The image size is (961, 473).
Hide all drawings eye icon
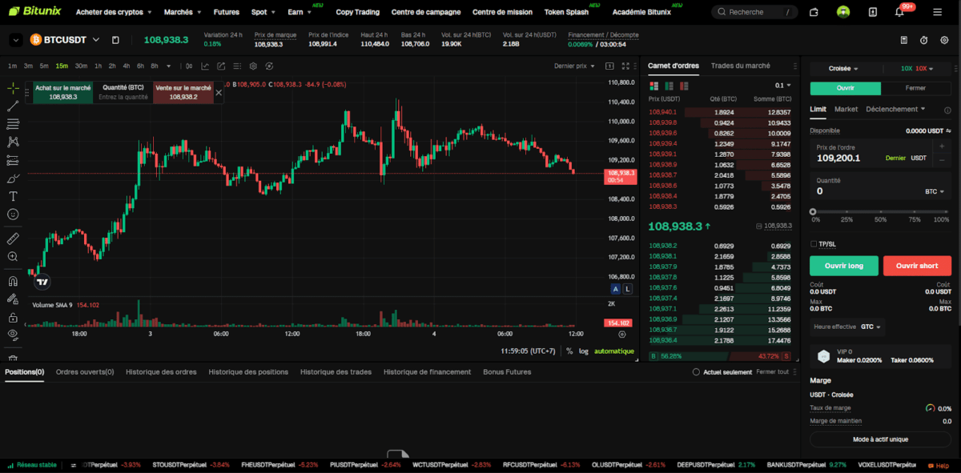[13, 335]
